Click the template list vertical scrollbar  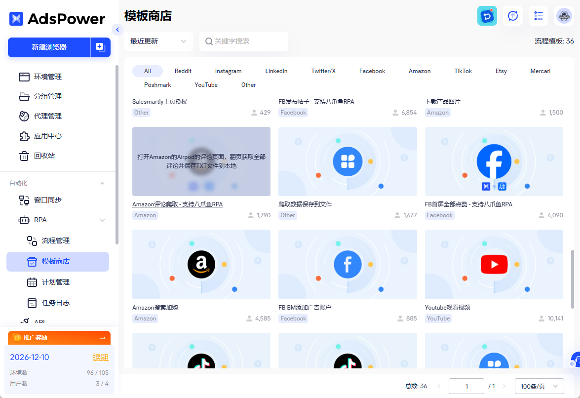point(573,279)
